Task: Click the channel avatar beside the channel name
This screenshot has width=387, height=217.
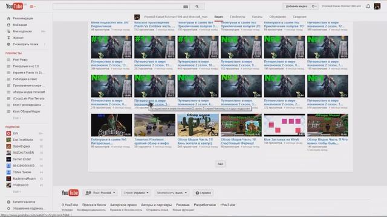Action: [137, 17]
